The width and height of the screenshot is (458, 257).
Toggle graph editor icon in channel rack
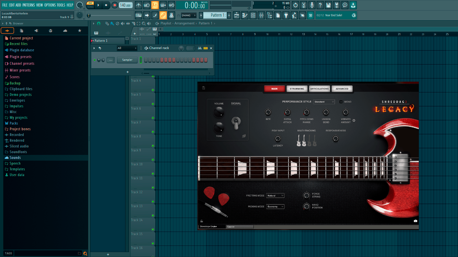click(200, 48)
